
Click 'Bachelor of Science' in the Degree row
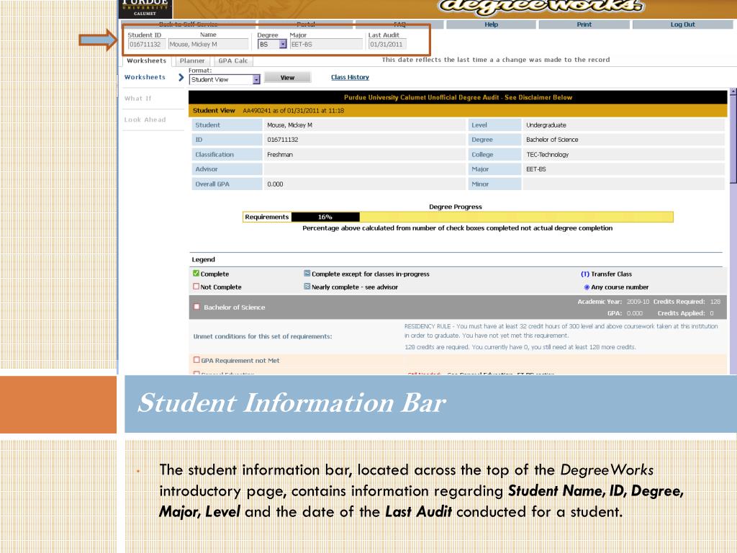point(552,140)
